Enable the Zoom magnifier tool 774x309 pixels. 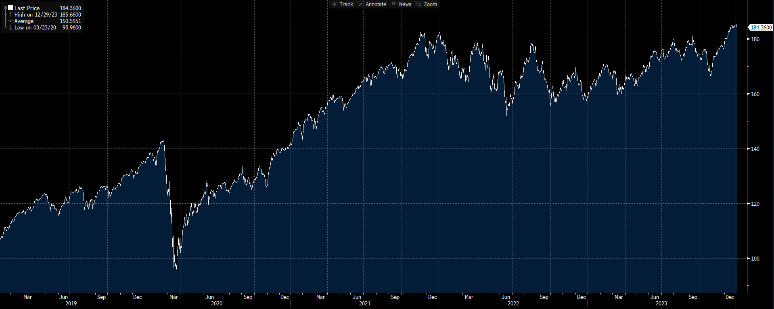coord(427,4)
